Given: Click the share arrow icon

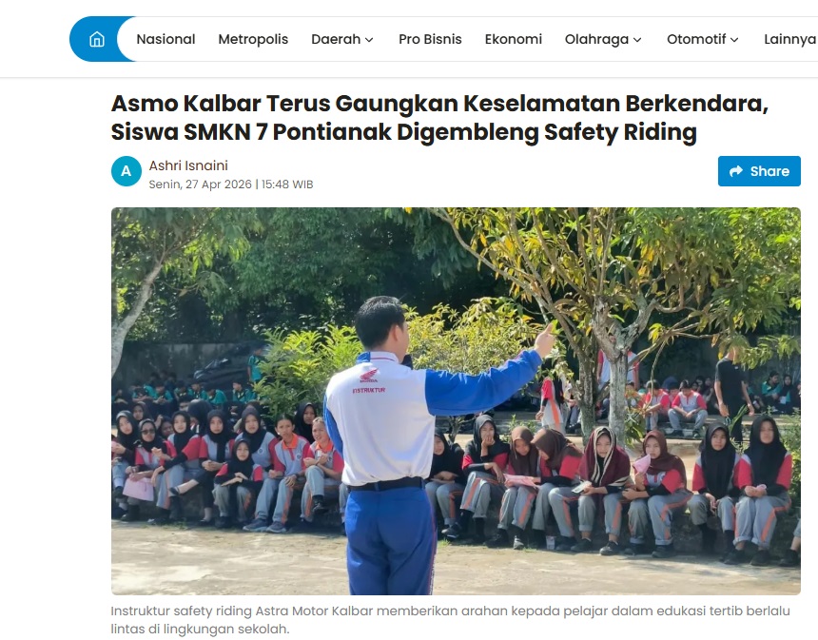Looking at the screenshot, I should (736, 171).
